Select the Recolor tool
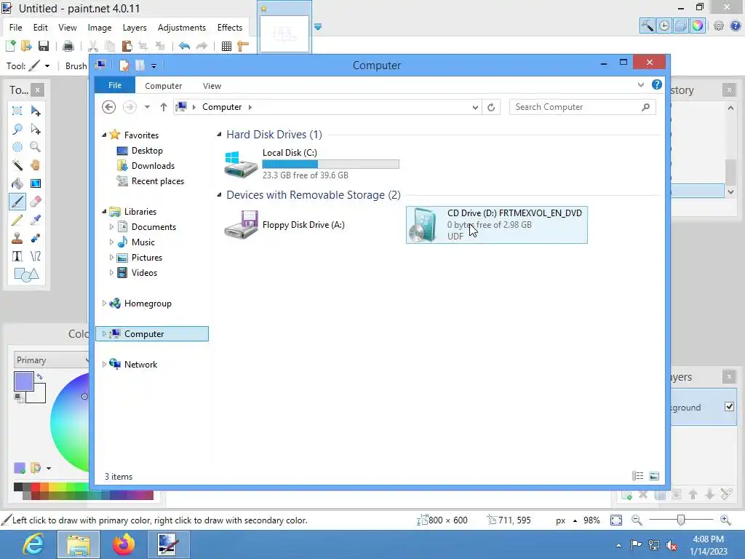Image resolution: width=745 pixels, height=559 pixels. [36, 238]
